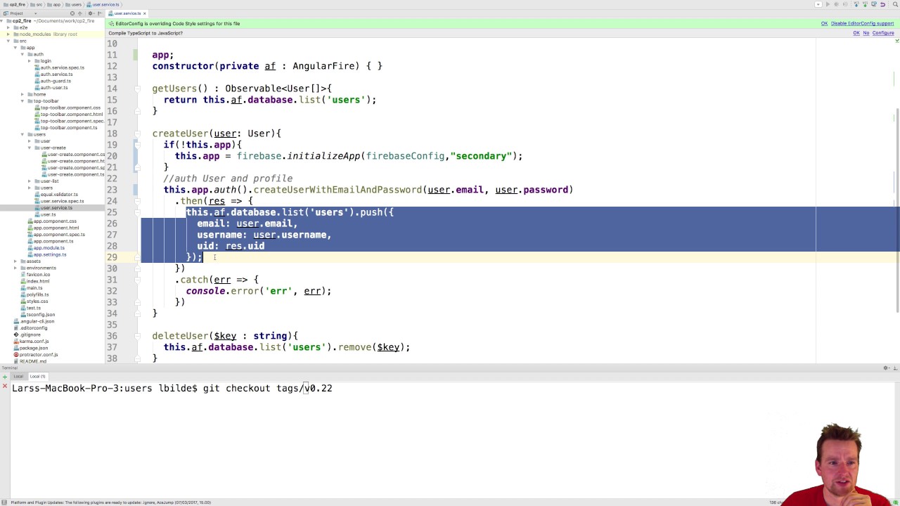Screen dimensions: 900x506
Task: Click the Scroll from Source target icon
Action: point(72,13)
